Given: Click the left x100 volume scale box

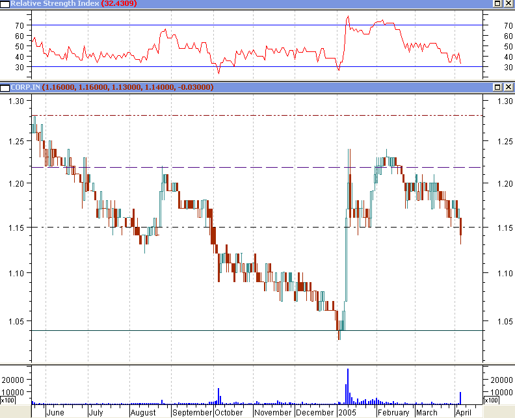Looking at the screenshot, I should click(x=7, y=400).
